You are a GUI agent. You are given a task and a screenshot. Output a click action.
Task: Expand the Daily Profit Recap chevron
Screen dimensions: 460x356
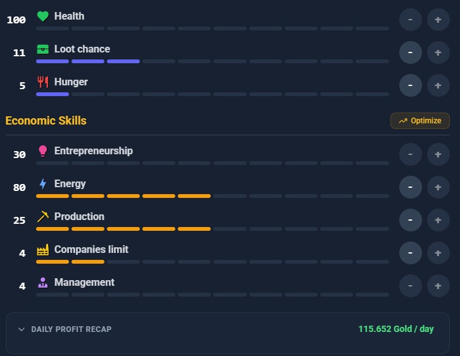(22, 329)
